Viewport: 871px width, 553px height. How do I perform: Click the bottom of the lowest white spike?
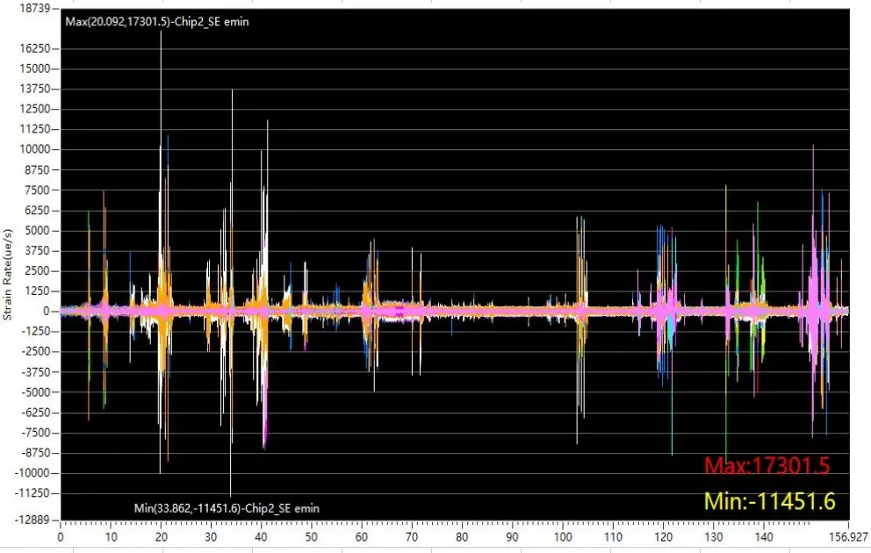click(231, 495)
